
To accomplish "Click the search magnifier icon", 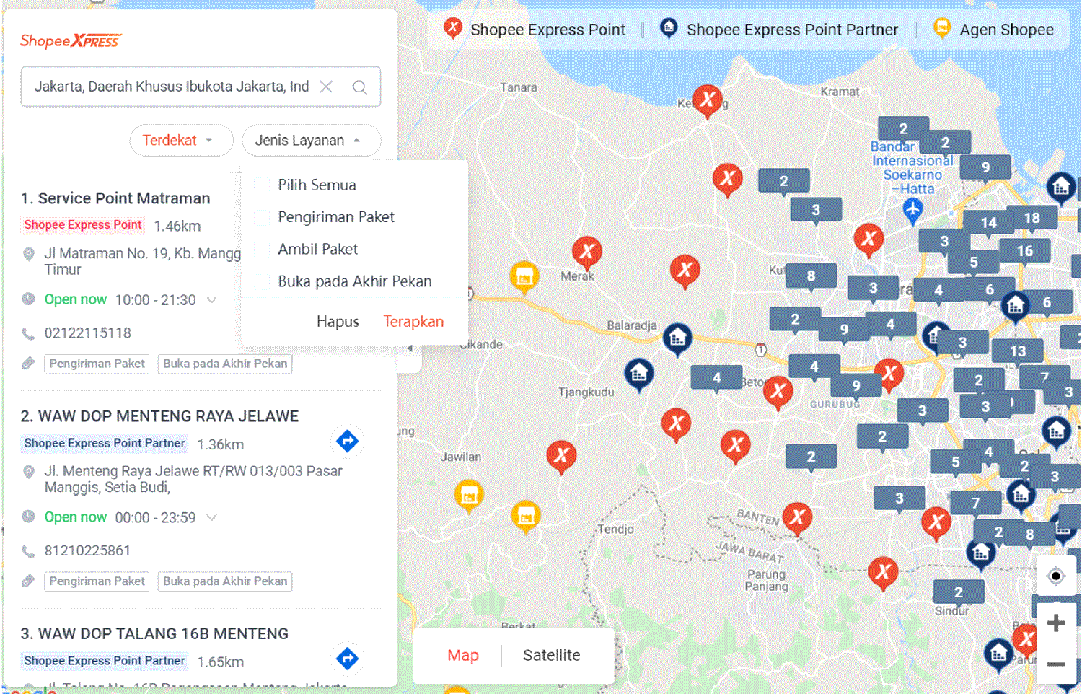I will coord(359,87).
